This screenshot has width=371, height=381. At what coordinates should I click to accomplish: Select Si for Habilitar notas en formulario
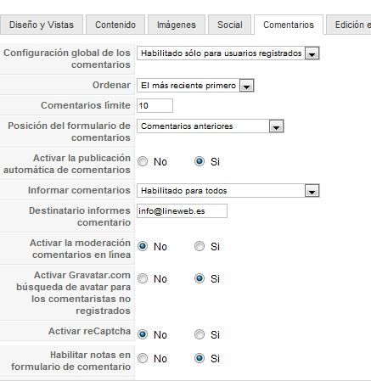[200, 358]
